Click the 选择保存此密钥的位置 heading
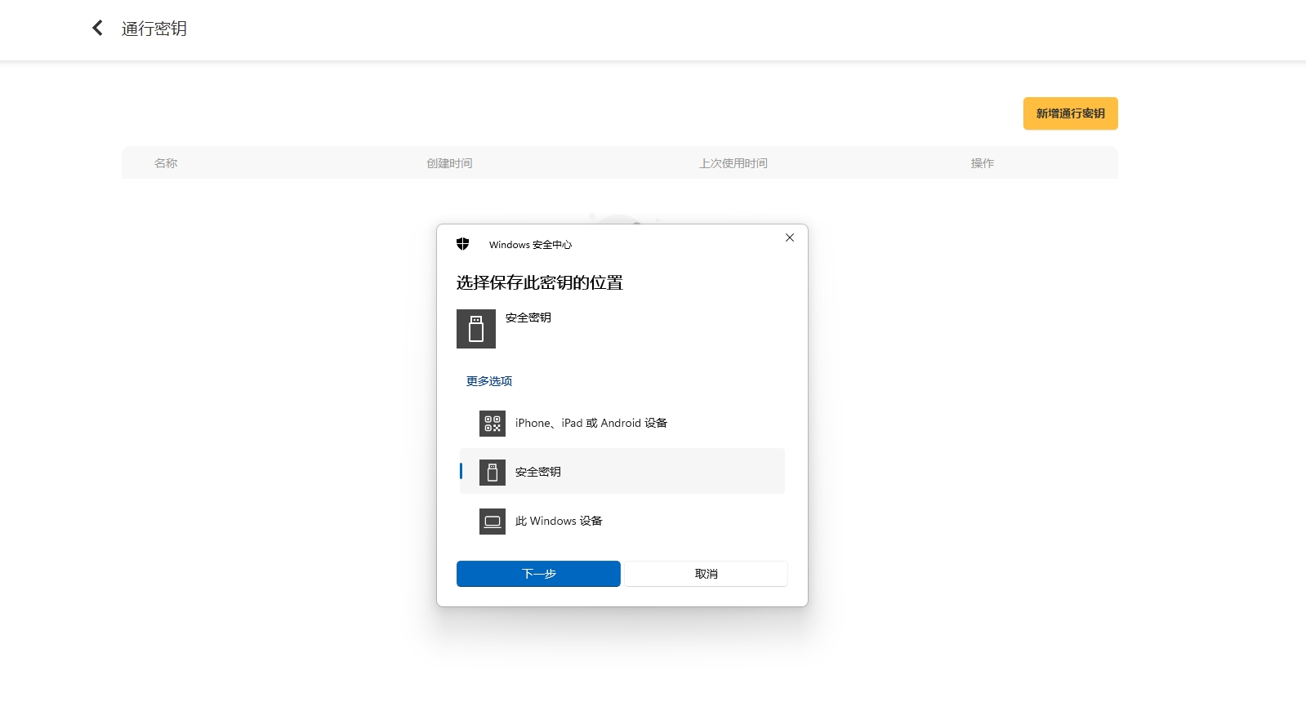This screenshot has width=1306, height=706. 539,283
